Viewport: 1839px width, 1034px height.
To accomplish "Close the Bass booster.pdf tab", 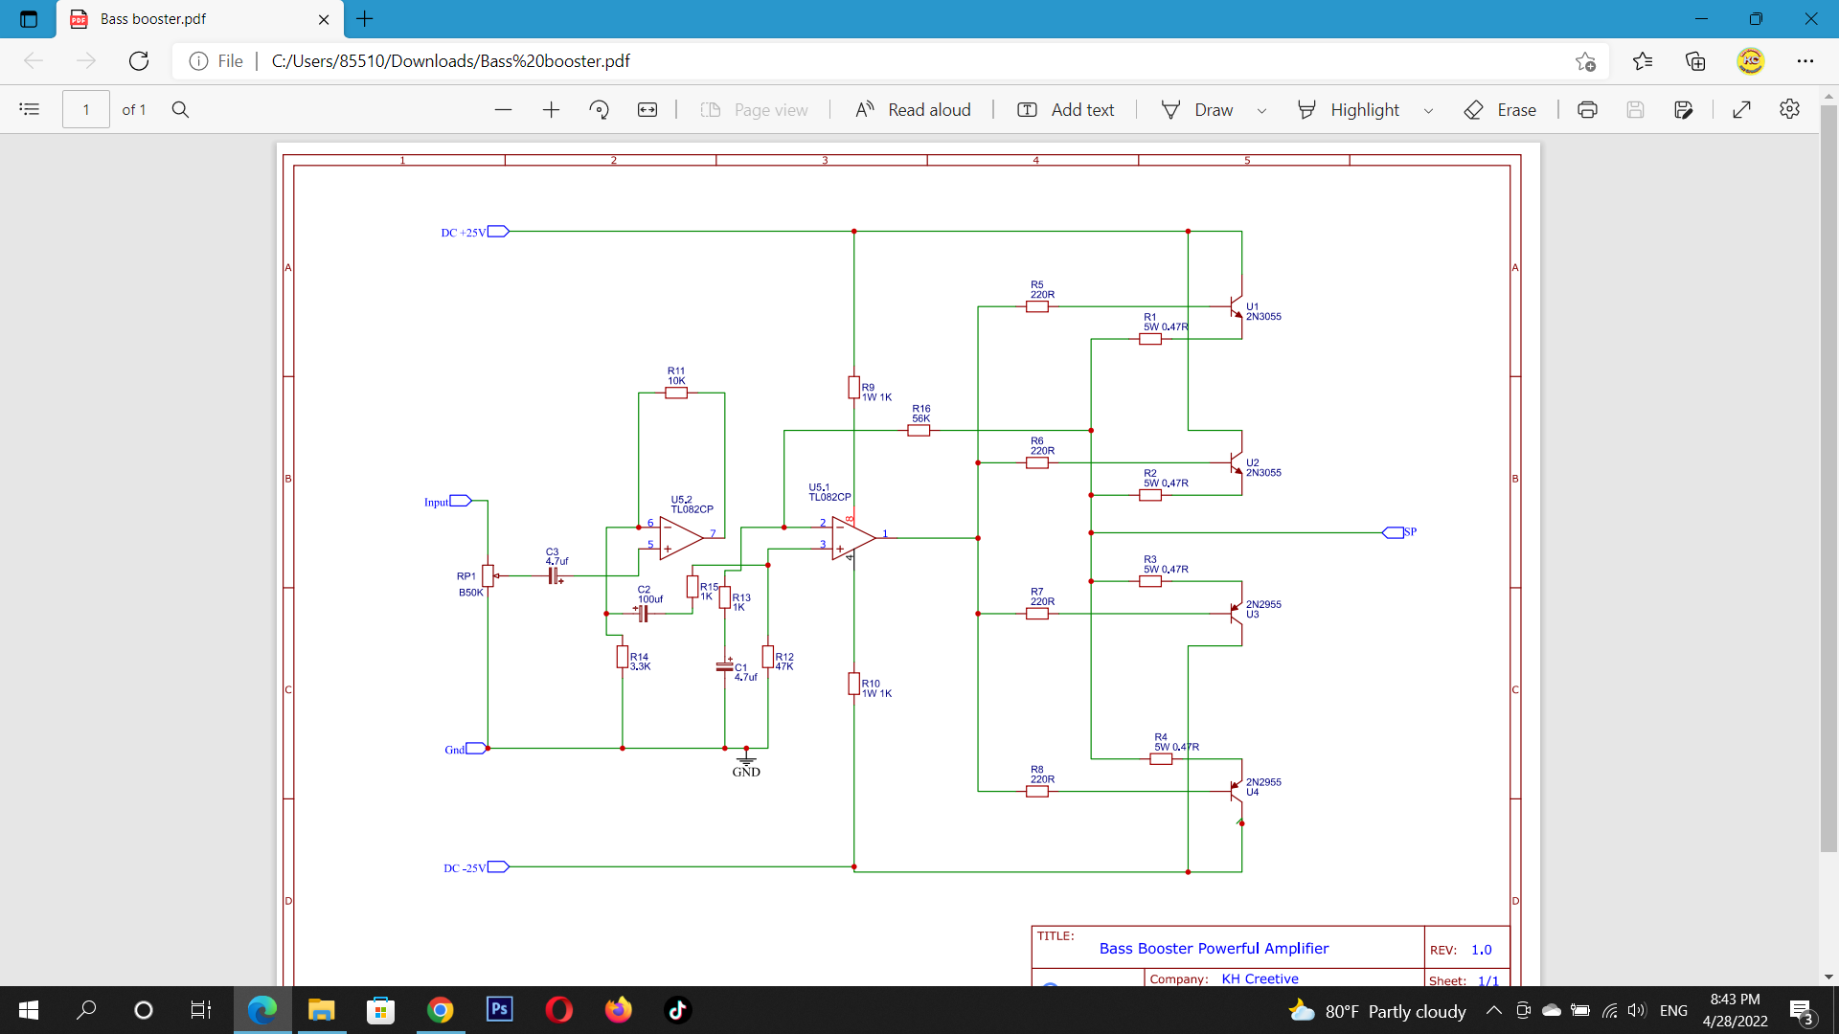I will tap(324, 19).
